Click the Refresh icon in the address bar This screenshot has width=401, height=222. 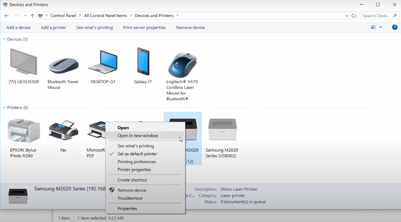353,16
